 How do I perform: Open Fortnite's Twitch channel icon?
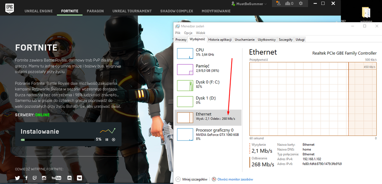(x=35, y=178)
